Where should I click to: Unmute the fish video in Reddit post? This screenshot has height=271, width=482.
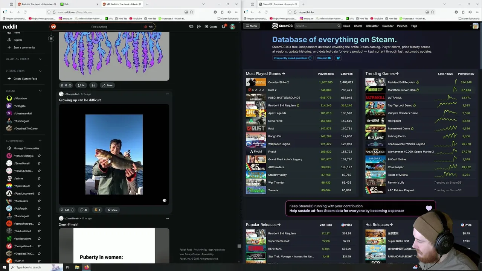[164, 201]
